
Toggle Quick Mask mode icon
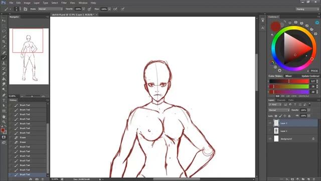tap(4, 137)
